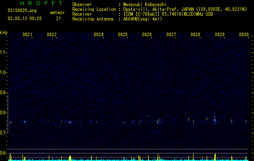Click the 0822 time marker
254x161 pixels.
click(52, 35)
